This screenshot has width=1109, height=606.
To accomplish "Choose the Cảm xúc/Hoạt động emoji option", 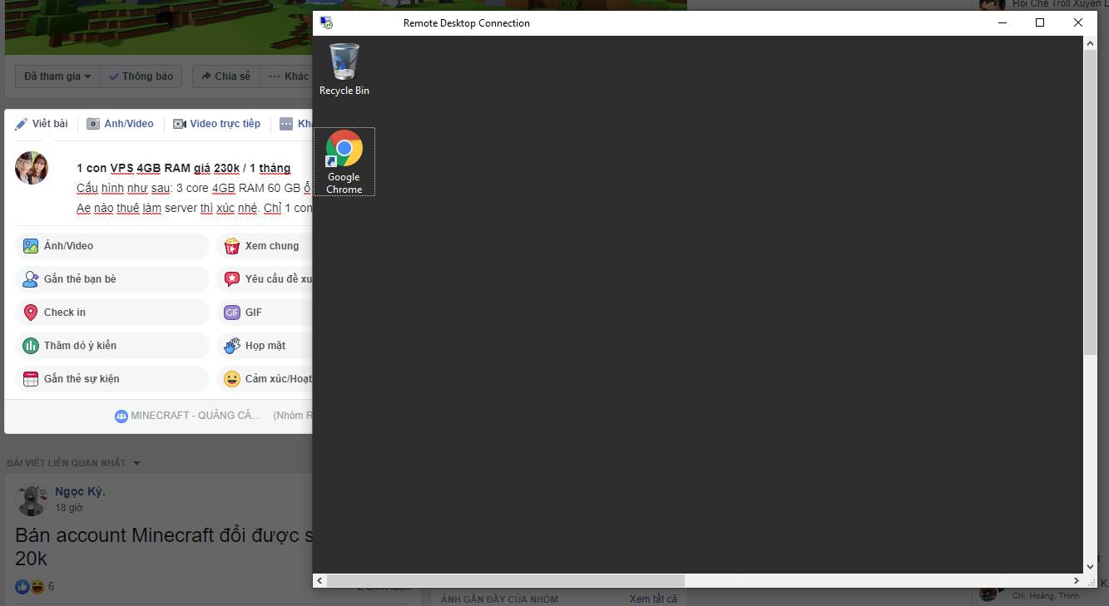I will click(x=265, y=379).
